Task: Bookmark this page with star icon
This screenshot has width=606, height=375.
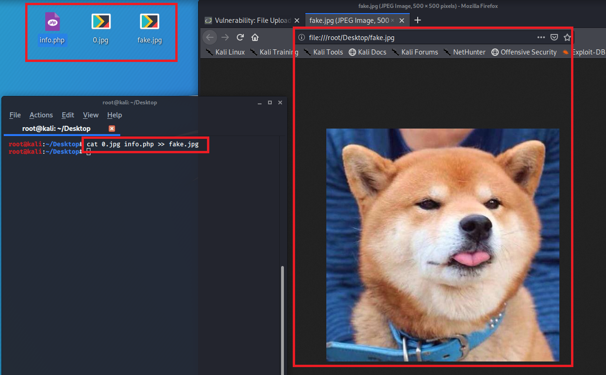Action: point(567,38)
